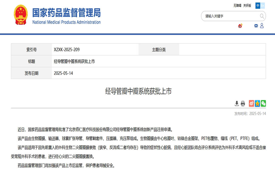The width and height of the screenshot is (275, 183).
Task: Click the paragraph beginning 近日，国家药品监督管理局
Action: point(96,130)
